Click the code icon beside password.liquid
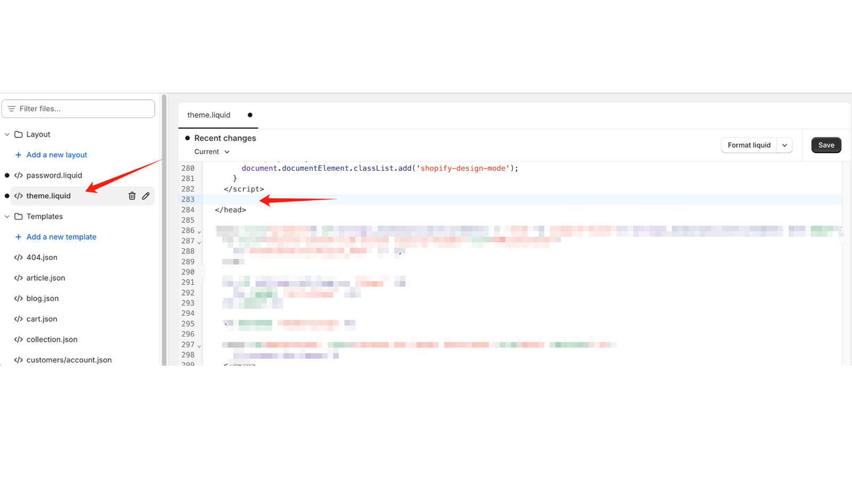 [19, 176]
